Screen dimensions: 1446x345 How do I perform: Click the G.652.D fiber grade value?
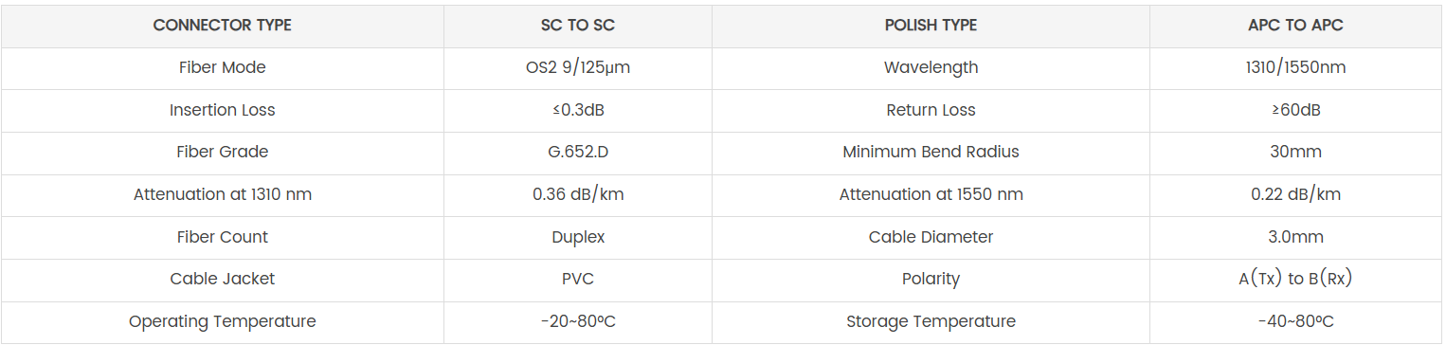[x=578, y=152]
